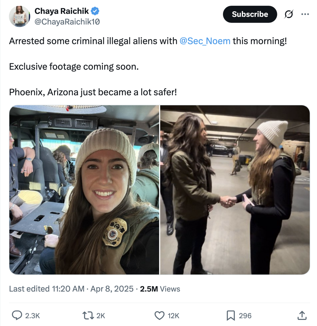Click the @ChayaRaichik10 handle
This screenshot has height=326, width=317.
[x=67, y=22]
